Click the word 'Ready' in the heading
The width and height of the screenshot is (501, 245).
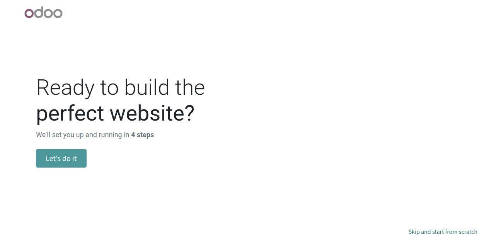click(65, 88)
